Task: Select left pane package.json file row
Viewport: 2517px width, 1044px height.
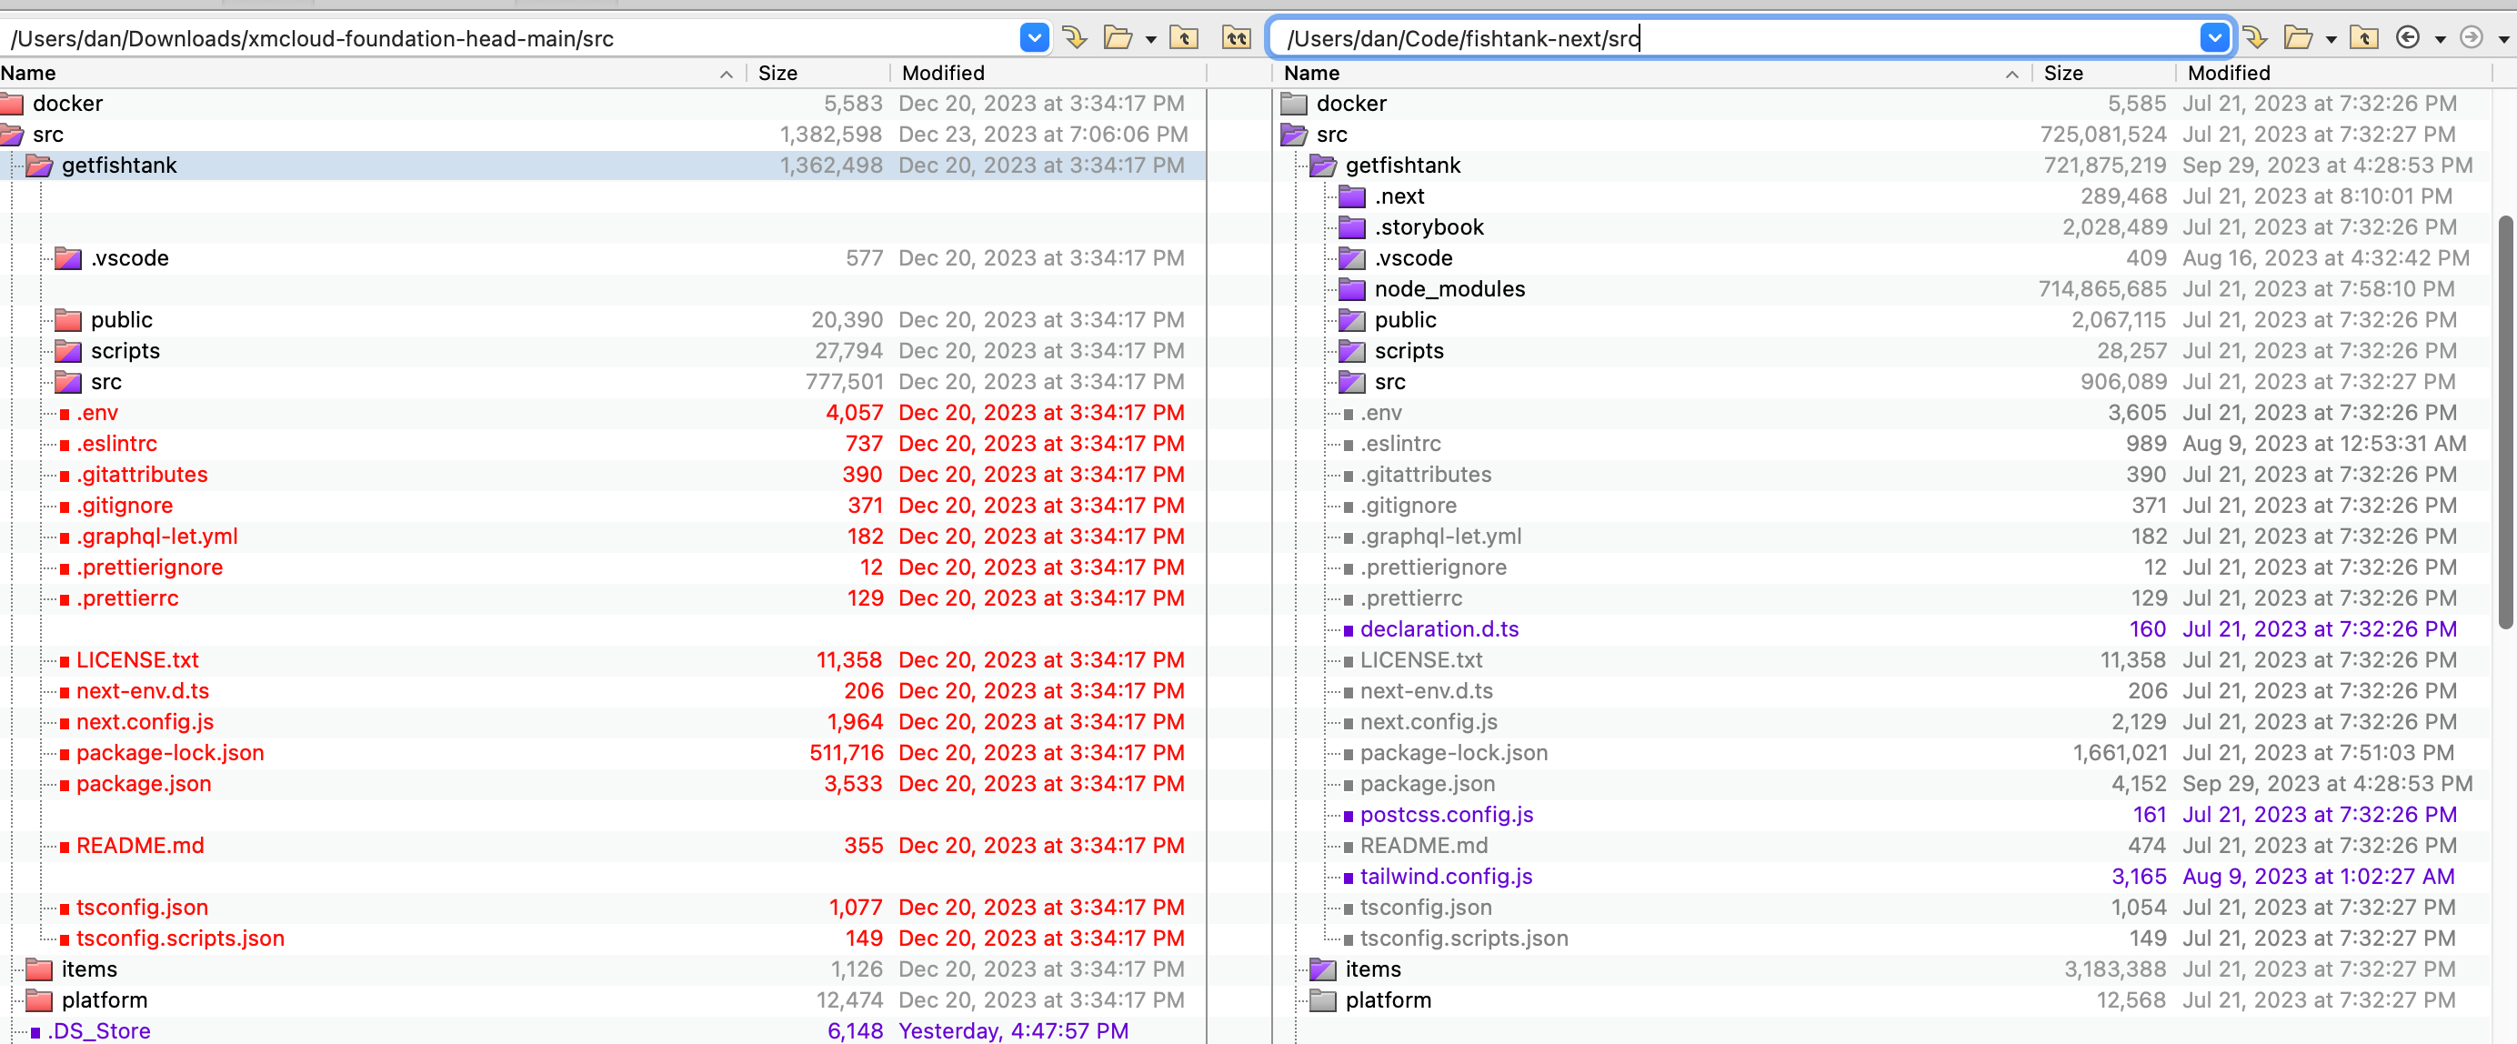Action: tap(603, 784)
